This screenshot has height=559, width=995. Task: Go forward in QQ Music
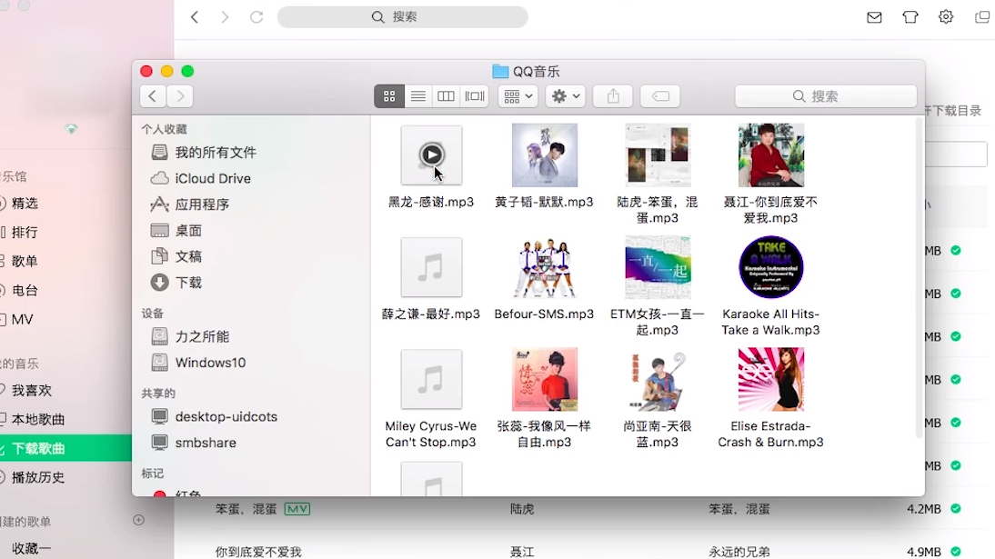pyautogui.click(x=225, y=17)
